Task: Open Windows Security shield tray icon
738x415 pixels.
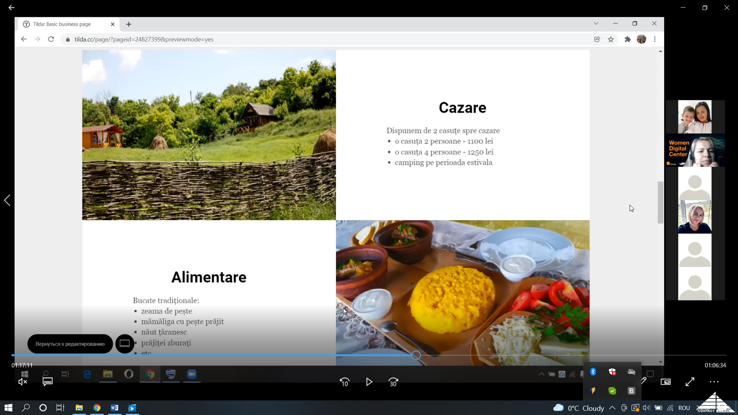Action: point(612,372)
